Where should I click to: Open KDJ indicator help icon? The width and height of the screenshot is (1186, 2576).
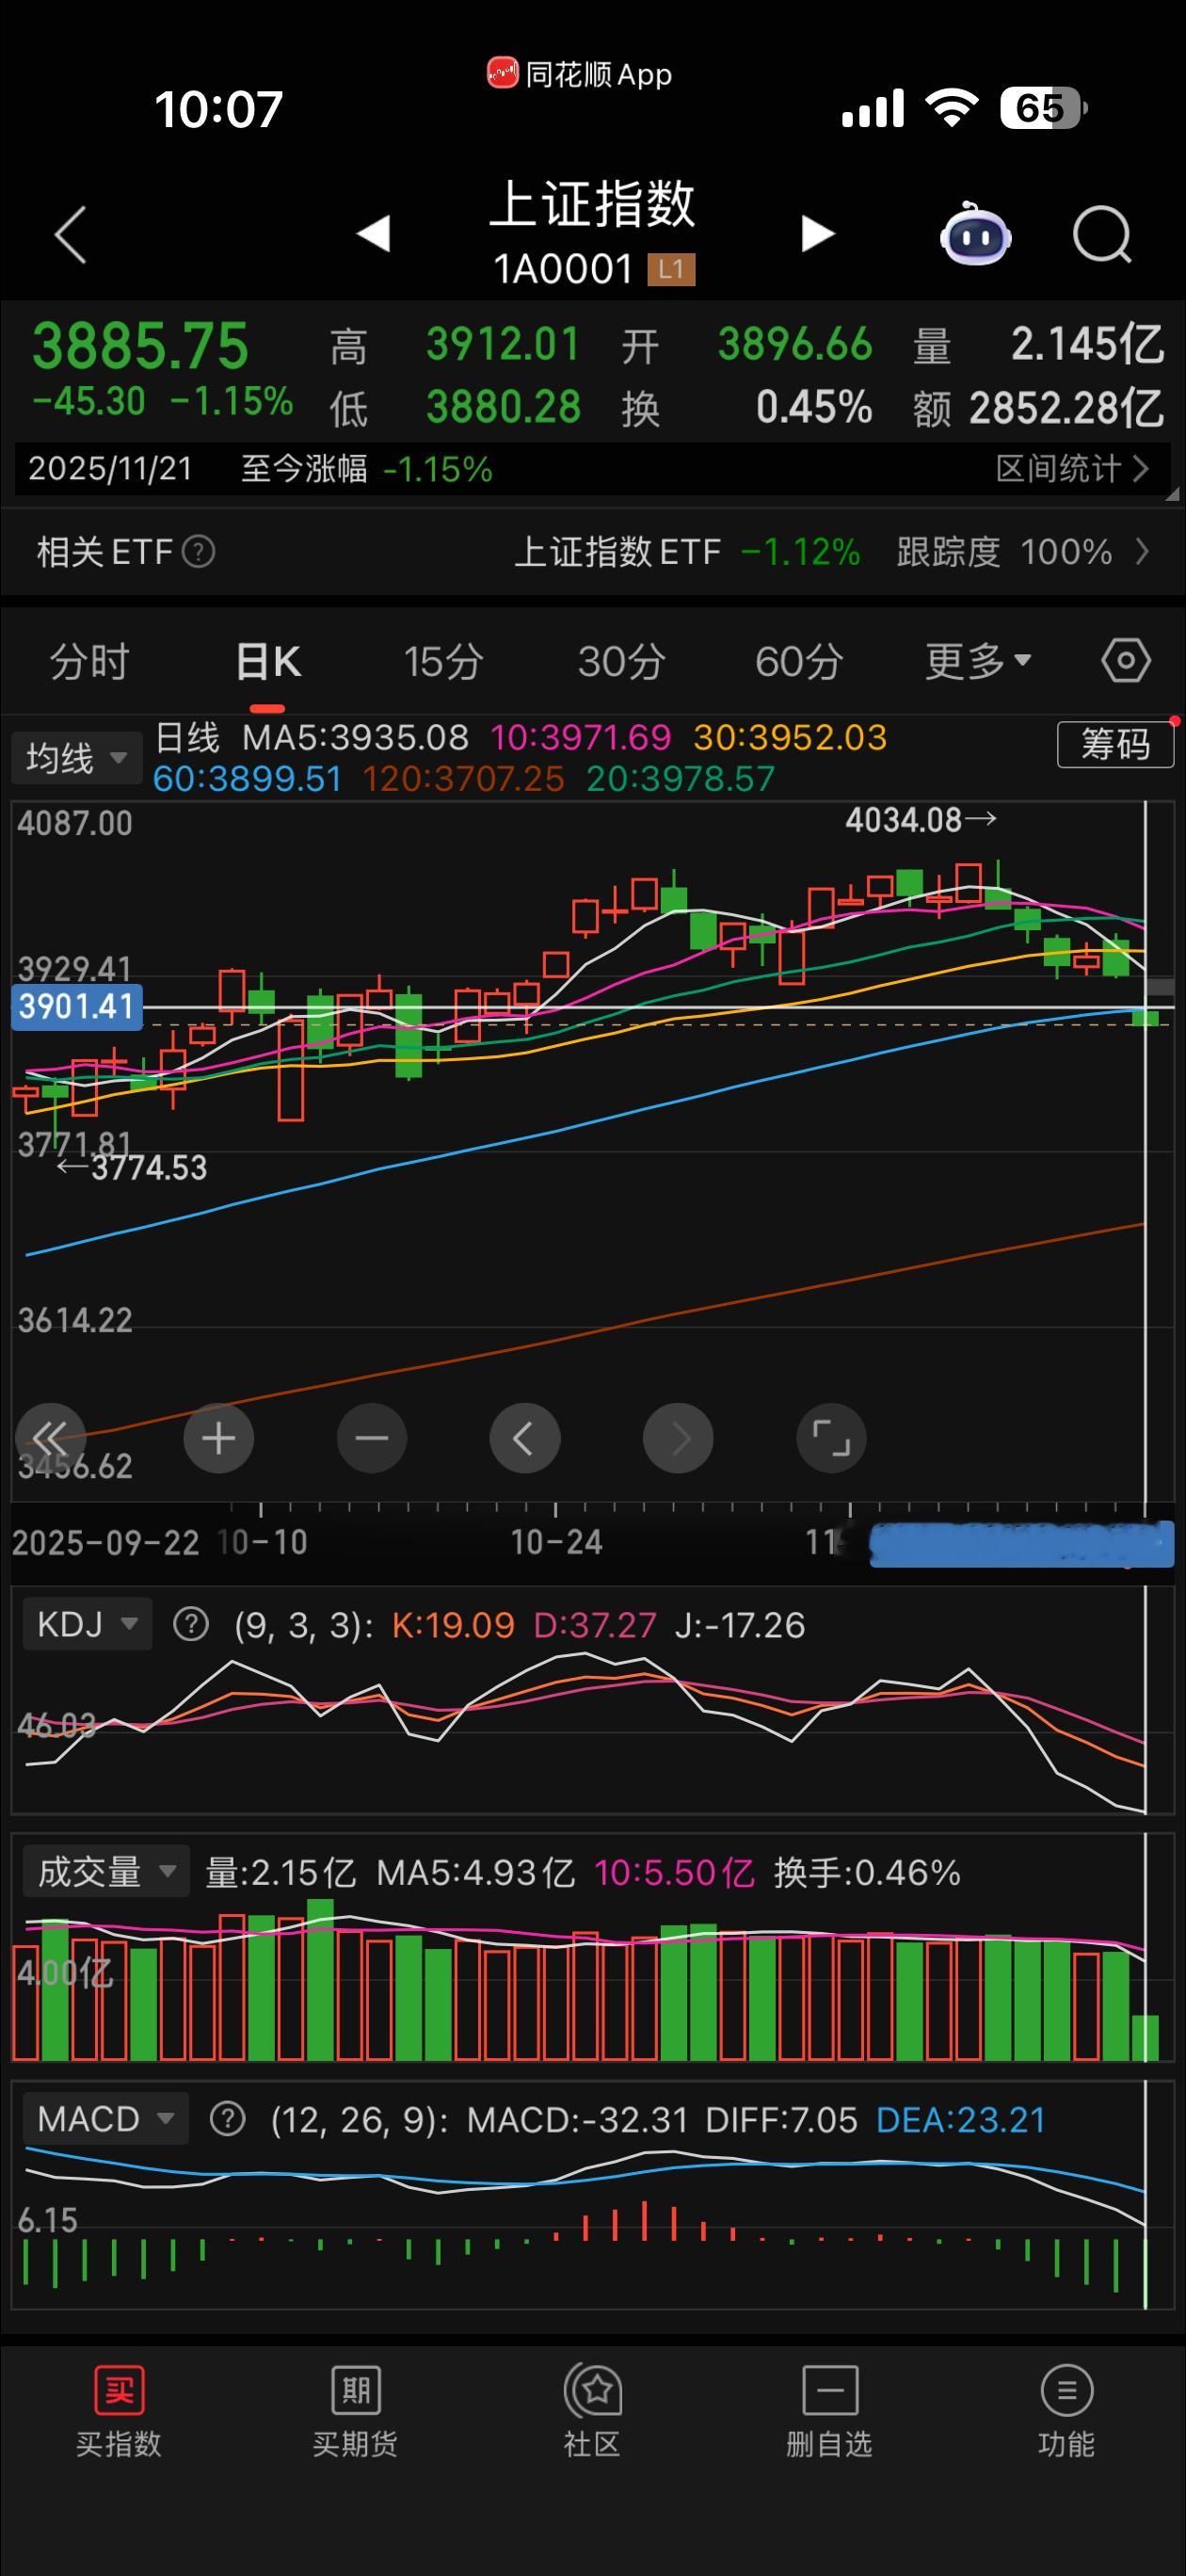191,1625
